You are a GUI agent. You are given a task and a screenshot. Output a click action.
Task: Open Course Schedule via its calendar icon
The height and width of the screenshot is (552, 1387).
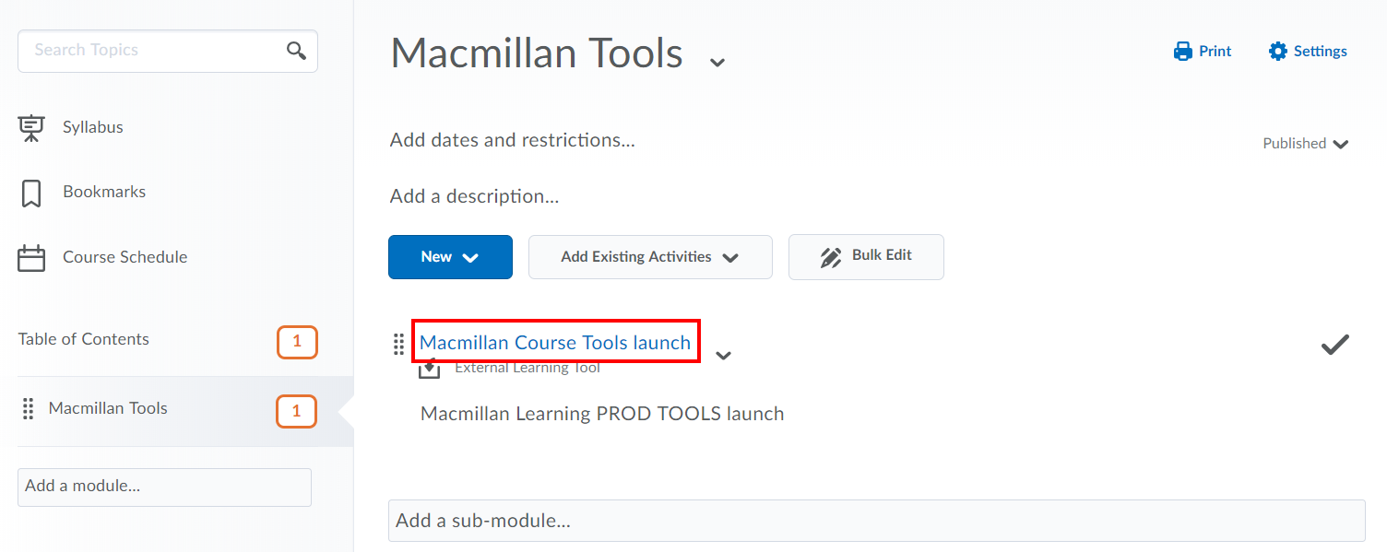(x=30, y=256)
